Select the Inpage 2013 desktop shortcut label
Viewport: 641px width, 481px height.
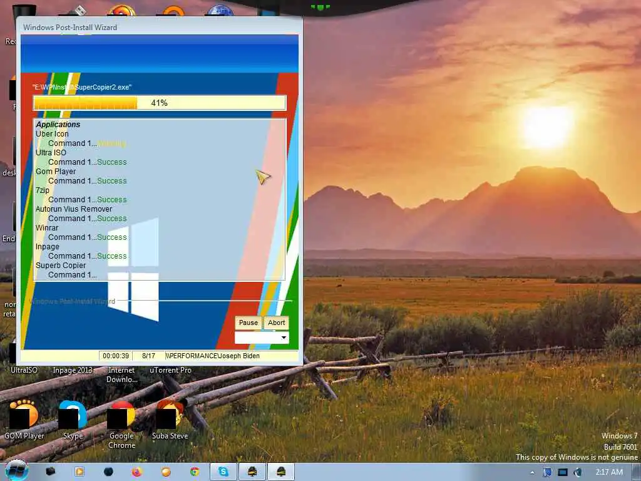73,370
